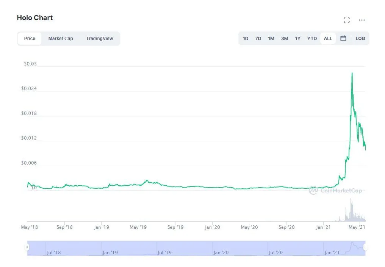Enable logarithmic scale with LOG

[x=360, y=38]
